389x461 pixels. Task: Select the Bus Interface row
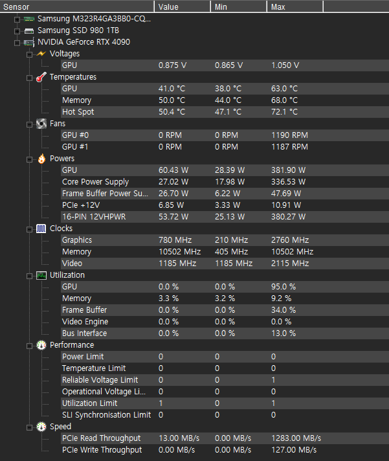(225, 333)
